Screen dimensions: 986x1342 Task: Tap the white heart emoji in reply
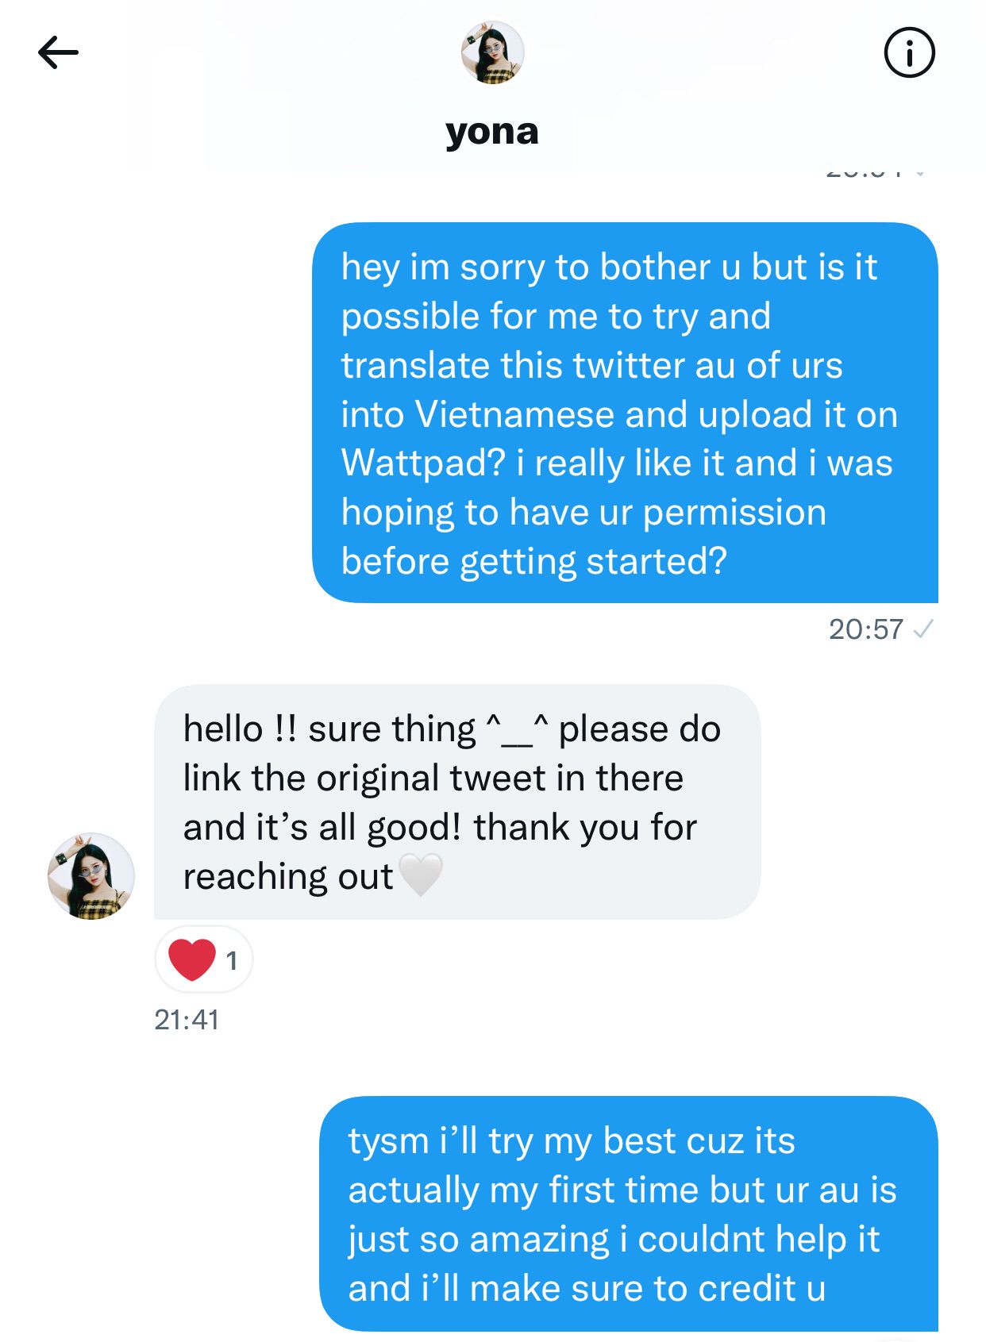(420, 875)
